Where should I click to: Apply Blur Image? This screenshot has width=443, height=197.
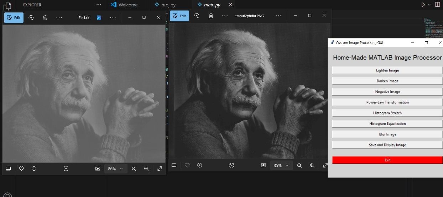coord(387,134)
